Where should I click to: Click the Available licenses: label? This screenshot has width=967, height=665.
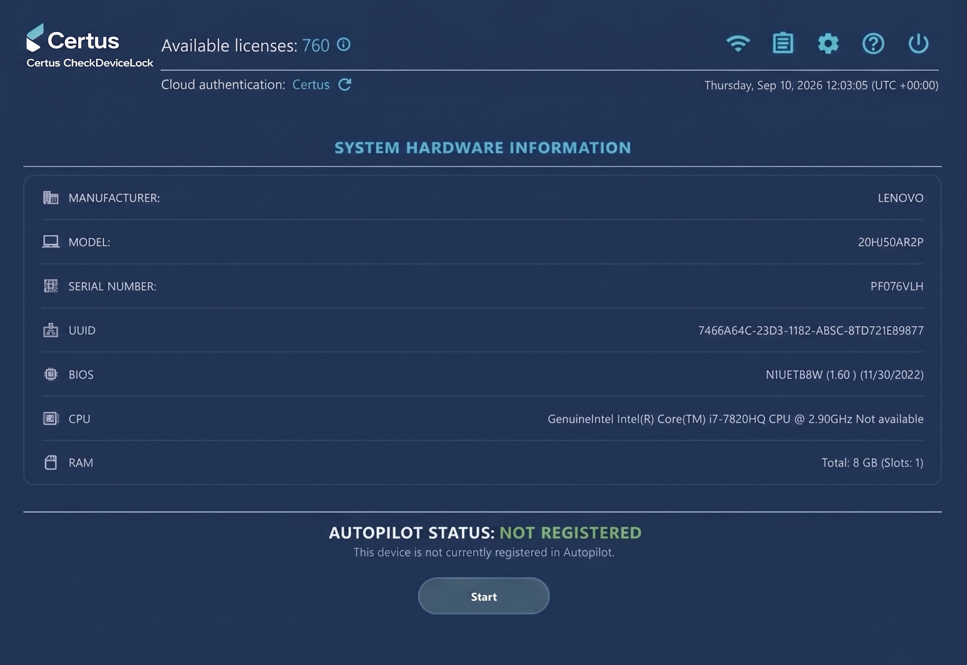click(229, 45)
